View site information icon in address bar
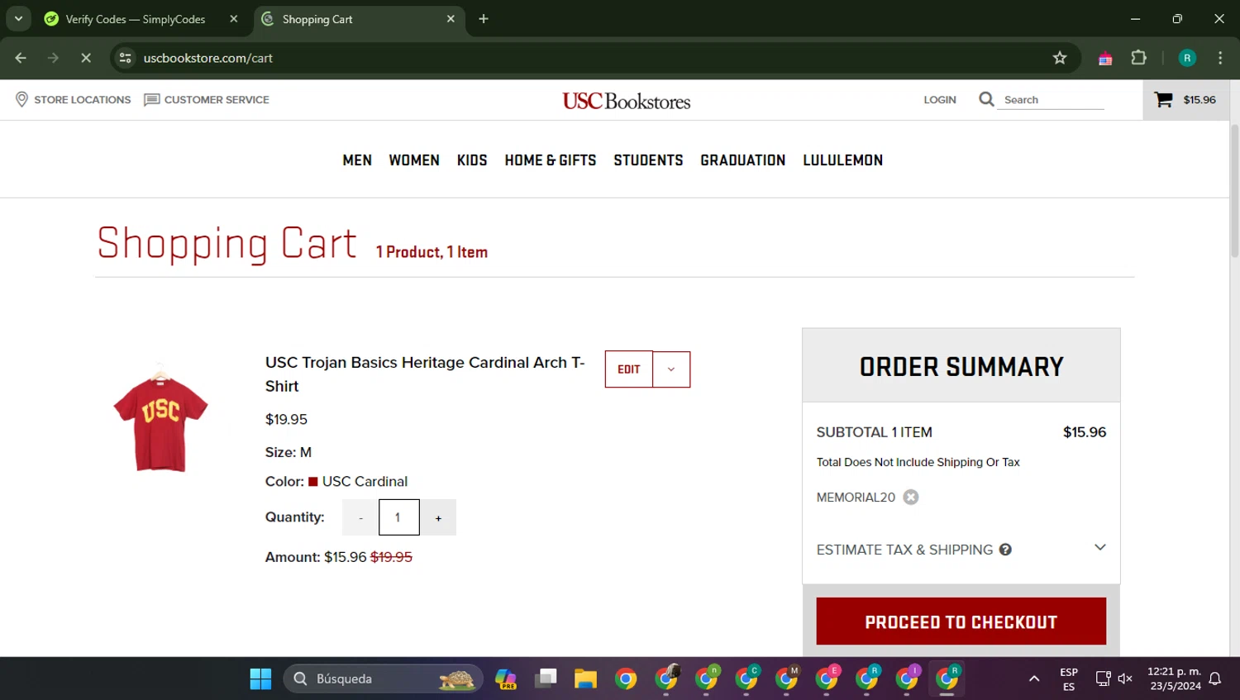The image size is (1240, 700). click(126, 58)
